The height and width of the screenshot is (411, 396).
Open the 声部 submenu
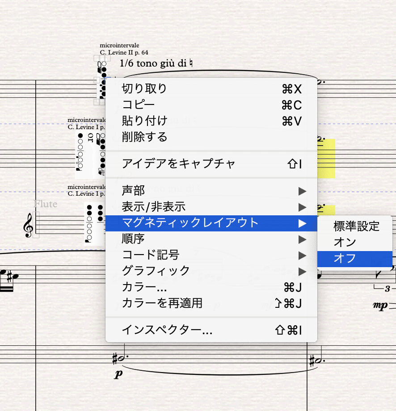[211, 191]
